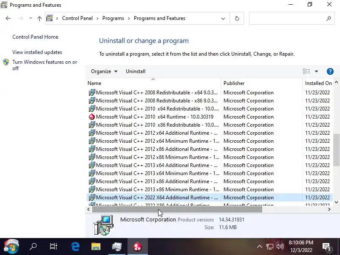The image size is (340, 255).
Task: Select Visual C++ 2010 x64 Redistributable row
Action: (x=210, y=109)
